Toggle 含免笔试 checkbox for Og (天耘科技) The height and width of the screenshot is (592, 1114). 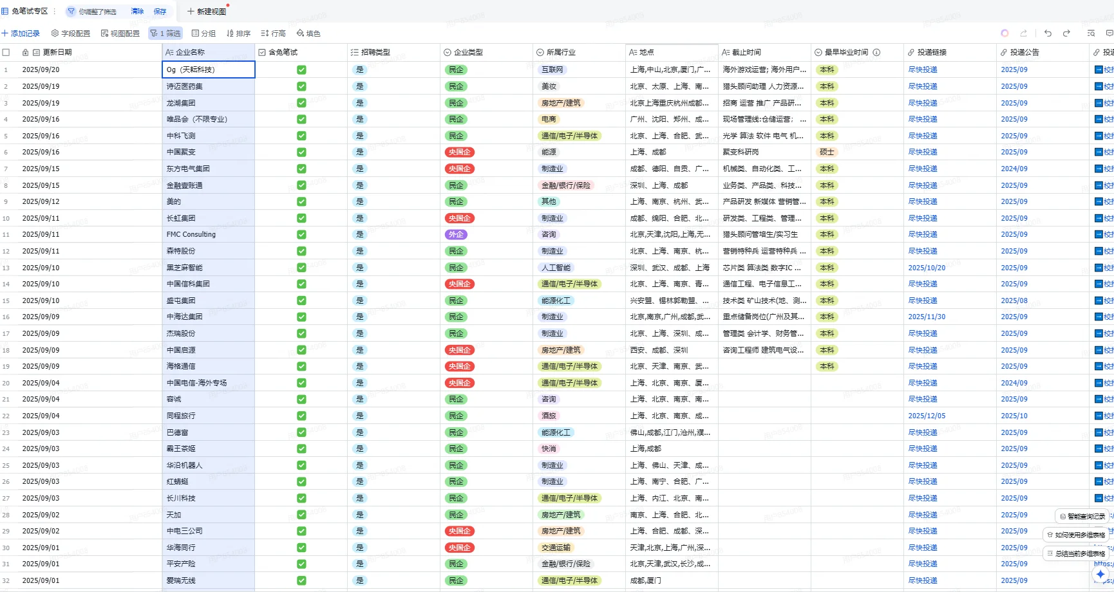click(301, 69)
